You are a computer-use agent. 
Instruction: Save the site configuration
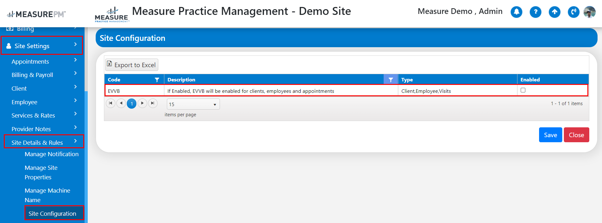coord(551,135)
